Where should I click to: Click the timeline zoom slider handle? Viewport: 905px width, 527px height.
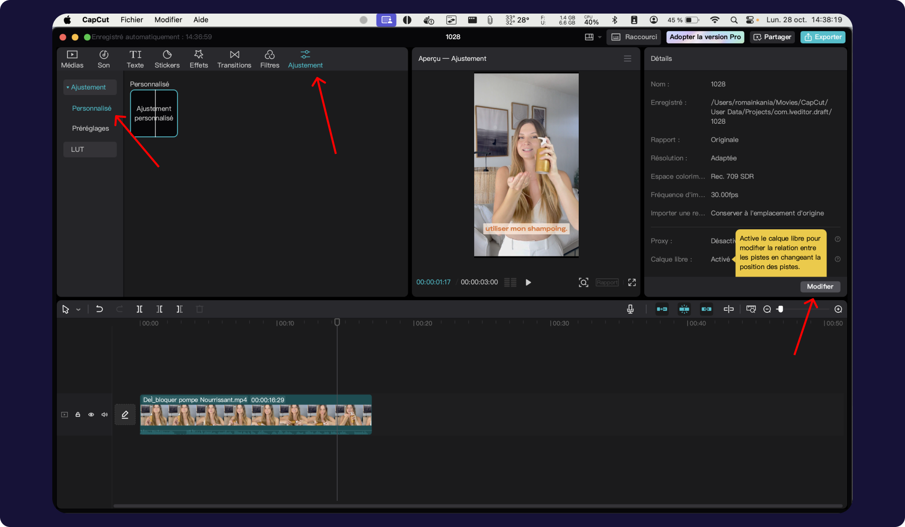point(780,309)
